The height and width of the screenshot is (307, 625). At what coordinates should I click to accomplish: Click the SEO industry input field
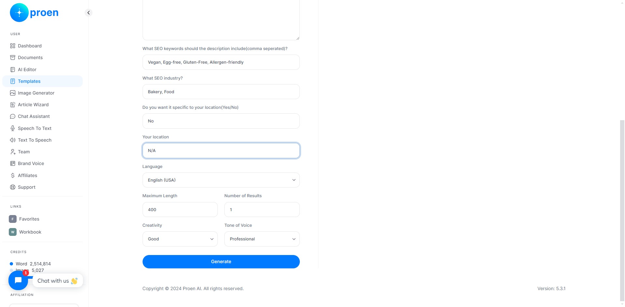[221, 92]
